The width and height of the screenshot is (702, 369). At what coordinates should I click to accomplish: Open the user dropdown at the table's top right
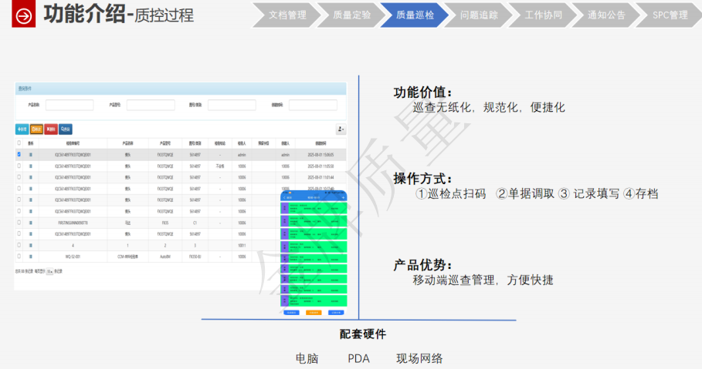(x=341, y=130)
